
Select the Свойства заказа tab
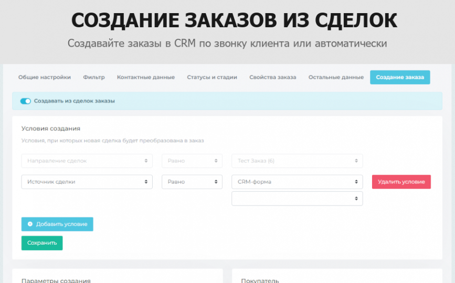[272, 78]
